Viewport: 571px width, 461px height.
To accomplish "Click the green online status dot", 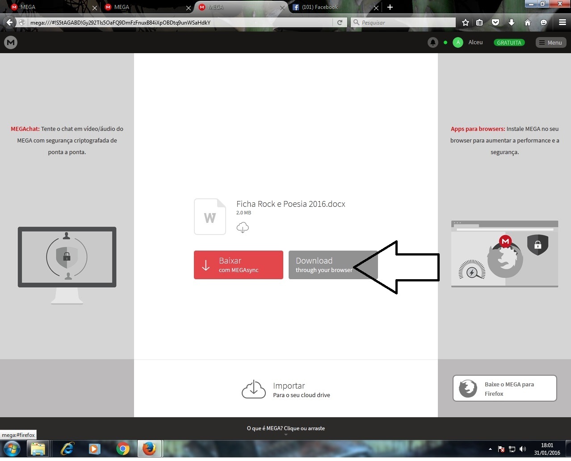I will 445,42.
